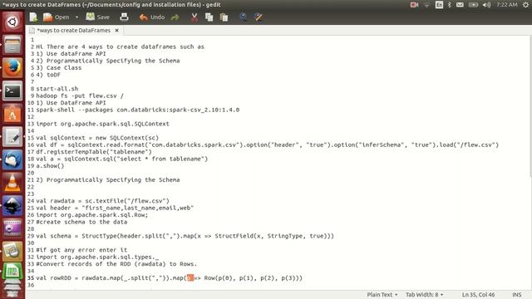Click highlighted 'p' in rowRDD line
The image size is (532, 299).
[190, 278]
